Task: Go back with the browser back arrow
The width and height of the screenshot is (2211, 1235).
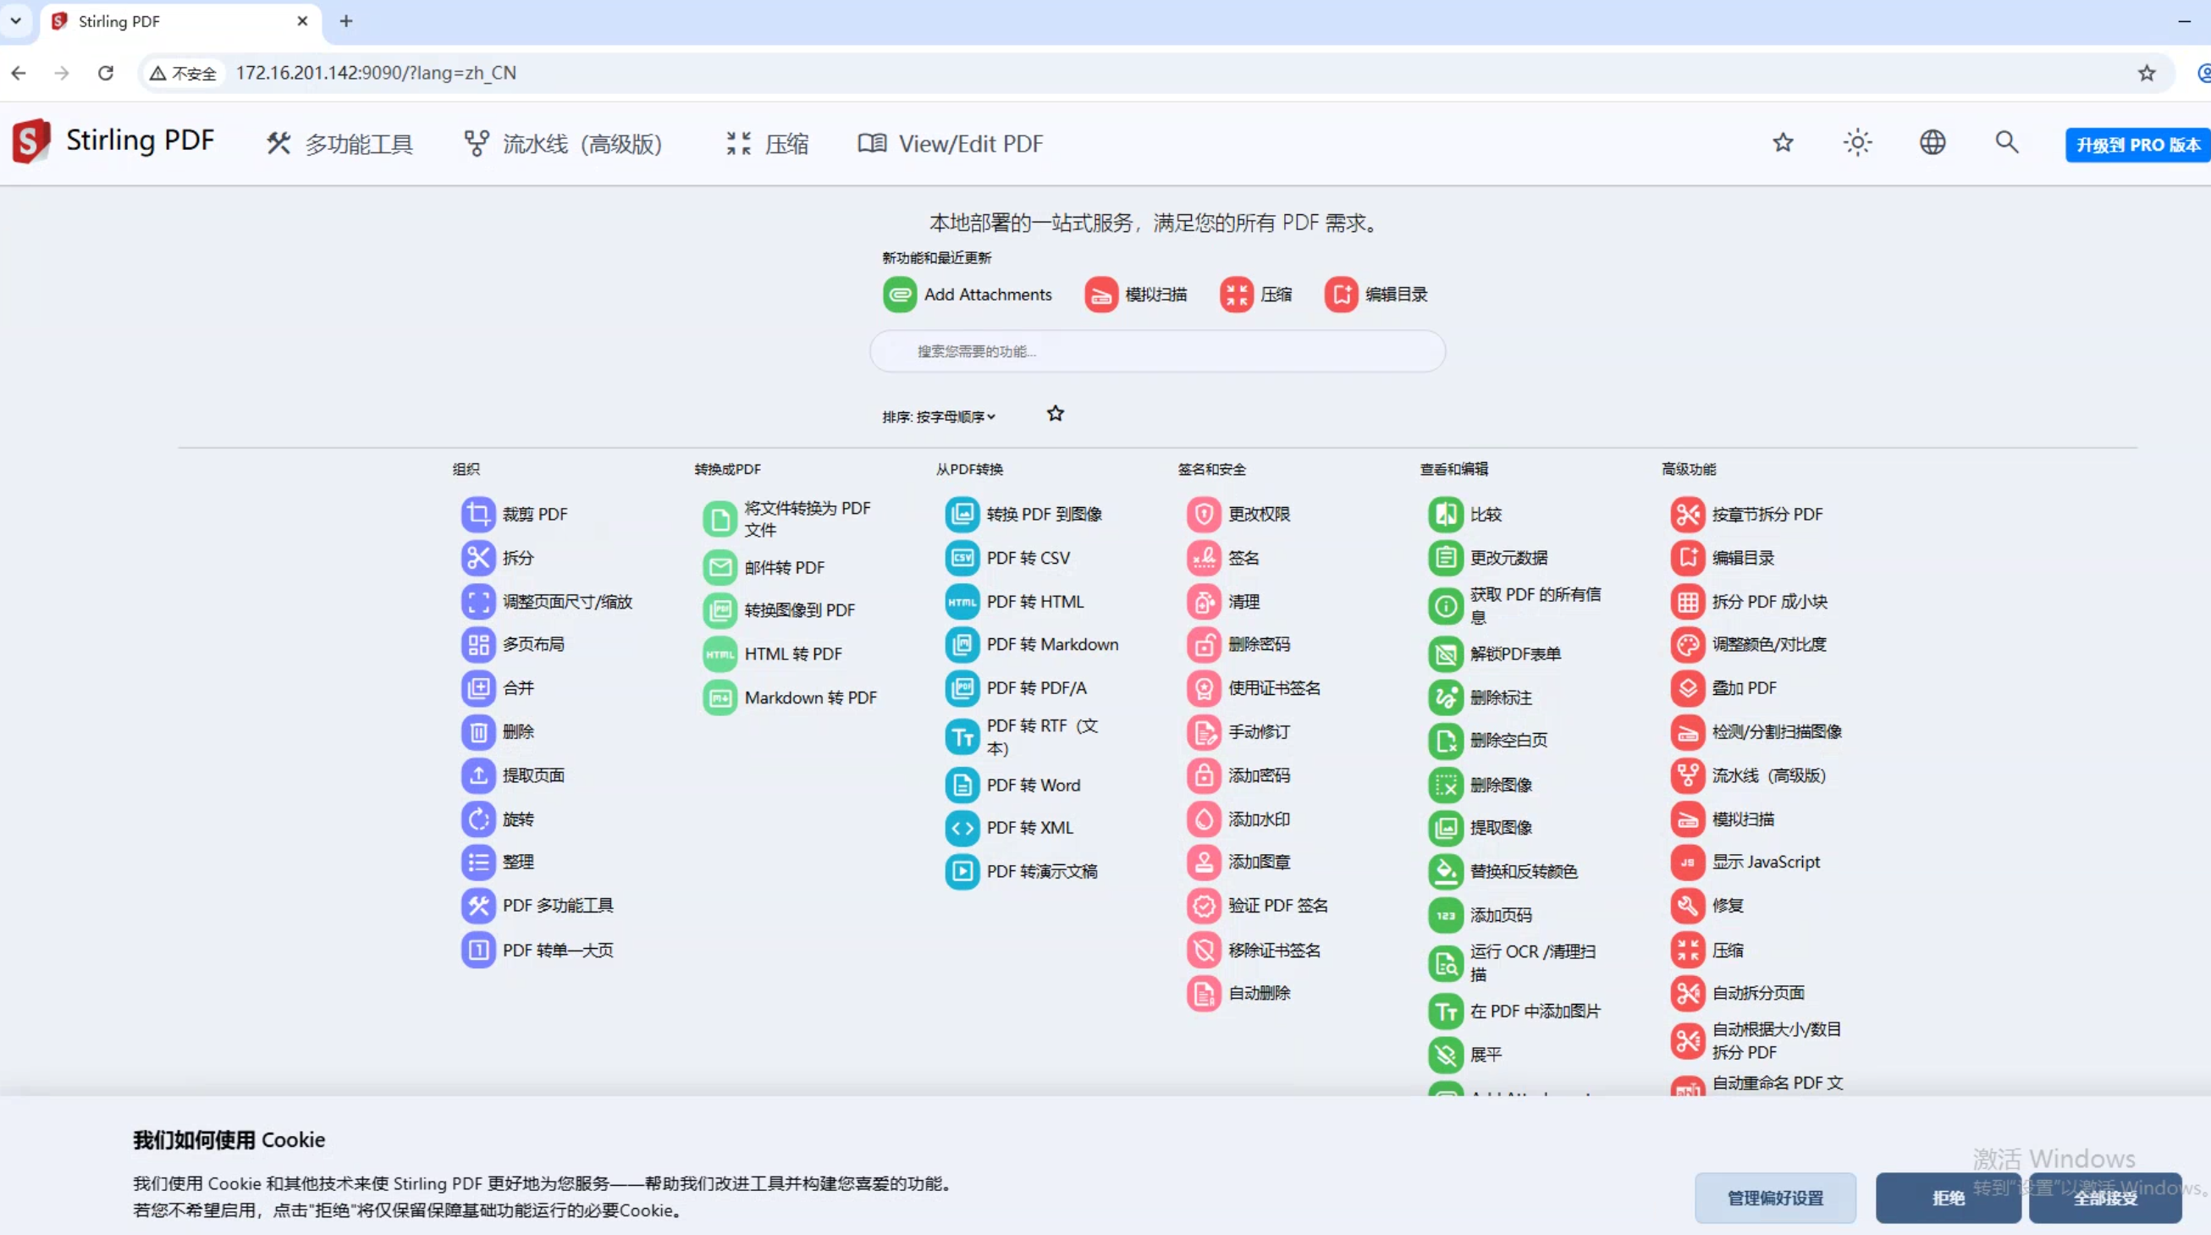Action: tap(19, 73)
